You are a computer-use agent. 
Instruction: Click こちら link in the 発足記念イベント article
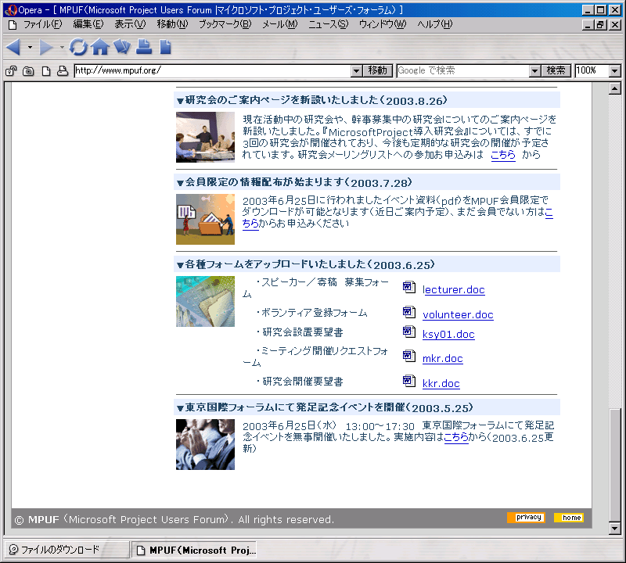(x=456, y=437)
